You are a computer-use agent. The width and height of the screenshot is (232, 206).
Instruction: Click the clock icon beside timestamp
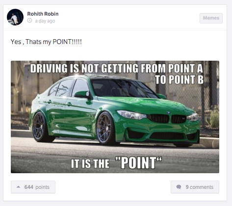[29, 21]
